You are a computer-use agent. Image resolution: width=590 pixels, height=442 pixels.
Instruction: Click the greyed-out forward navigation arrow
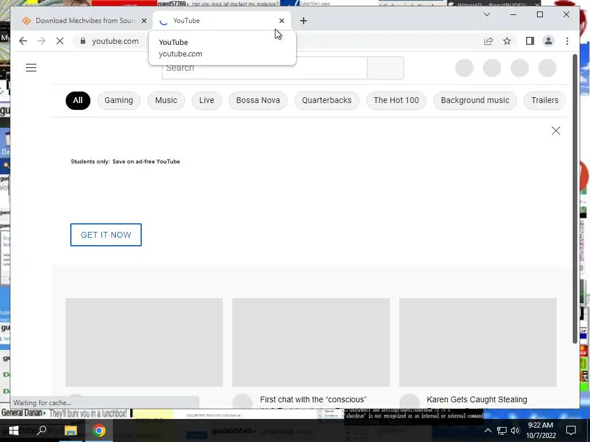(41, 41)
